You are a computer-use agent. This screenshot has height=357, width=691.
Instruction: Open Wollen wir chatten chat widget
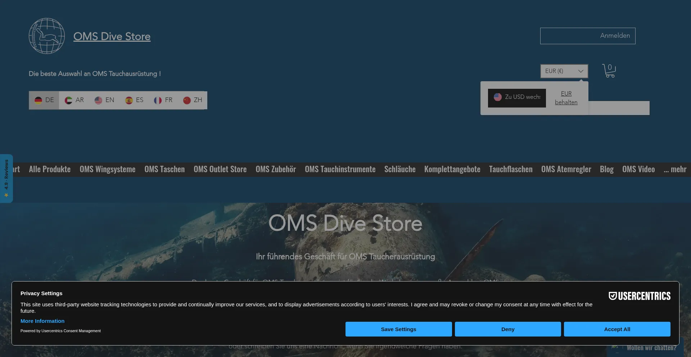pyautogui.click(x=645, y=348)
